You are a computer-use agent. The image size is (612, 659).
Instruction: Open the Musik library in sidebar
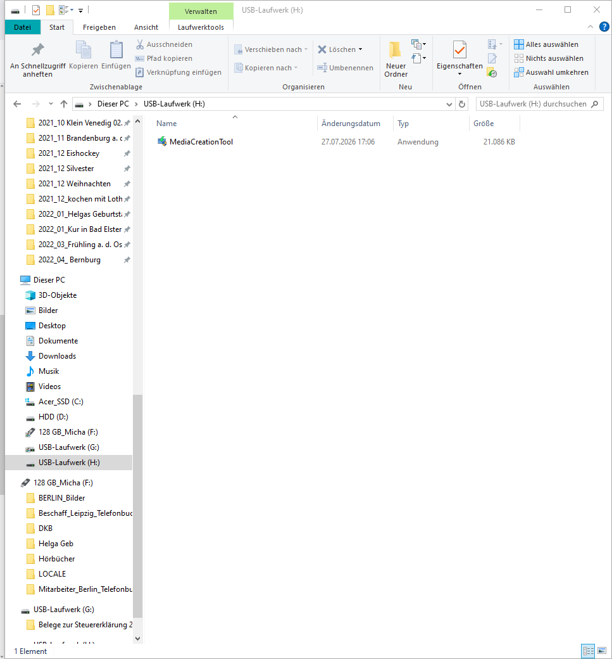click(x=49, y=371)
